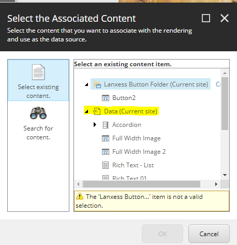Click the Full Width Image 2 icon
237x245 pixels.
pyautogui.click(x=106, y=152)
